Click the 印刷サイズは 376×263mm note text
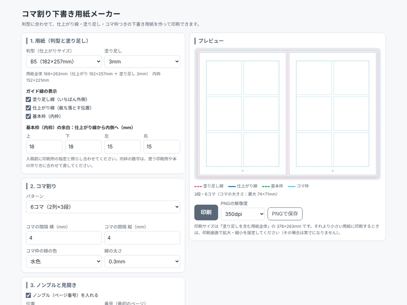Screen dimensions: 407x305 pyautogui.click(x=287, y=229)
